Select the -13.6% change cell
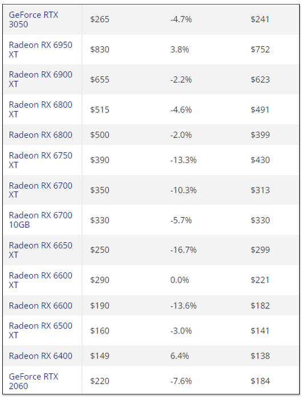The width and height of the screenshot is (302, 399). click(x=183, y=306)
